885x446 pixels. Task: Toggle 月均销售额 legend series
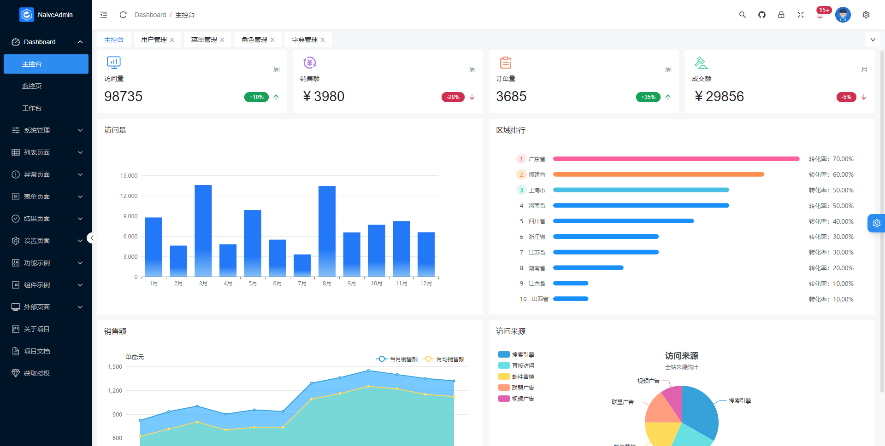444,359
